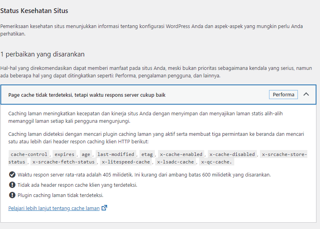Select the 'last-modified' code tag
320x229 pixels.
point(116,154)
